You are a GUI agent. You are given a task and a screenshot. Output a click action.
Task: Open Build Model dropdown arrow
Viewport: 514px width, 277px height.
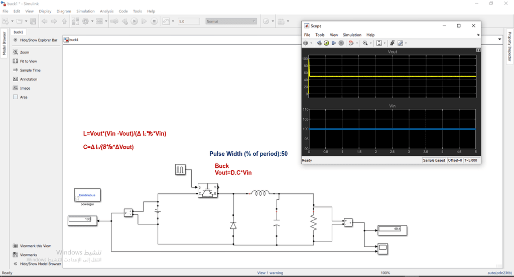pos(288,21)
